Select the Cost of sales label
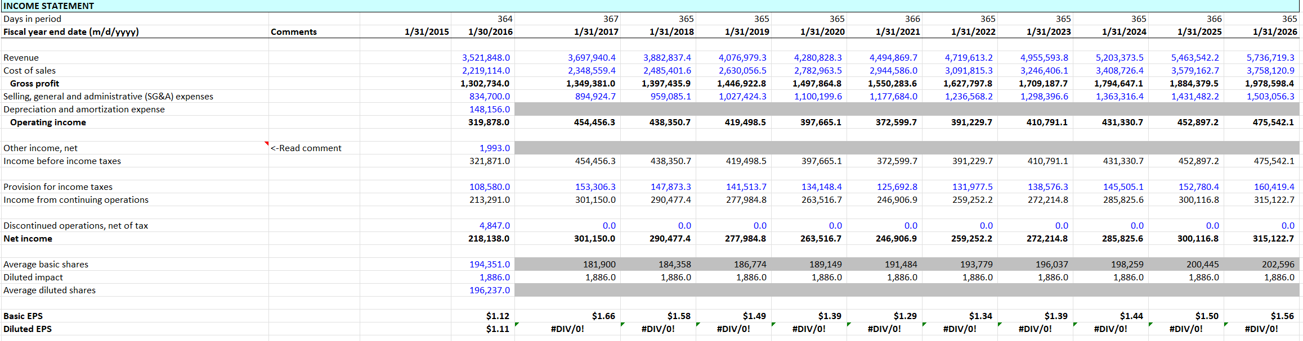The width and height of the screenshot is (1303, 341). 29,70
